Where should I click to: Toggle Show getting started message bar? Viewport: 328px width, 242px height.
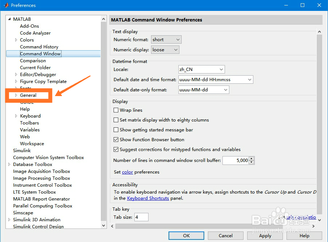click(116, 130)
